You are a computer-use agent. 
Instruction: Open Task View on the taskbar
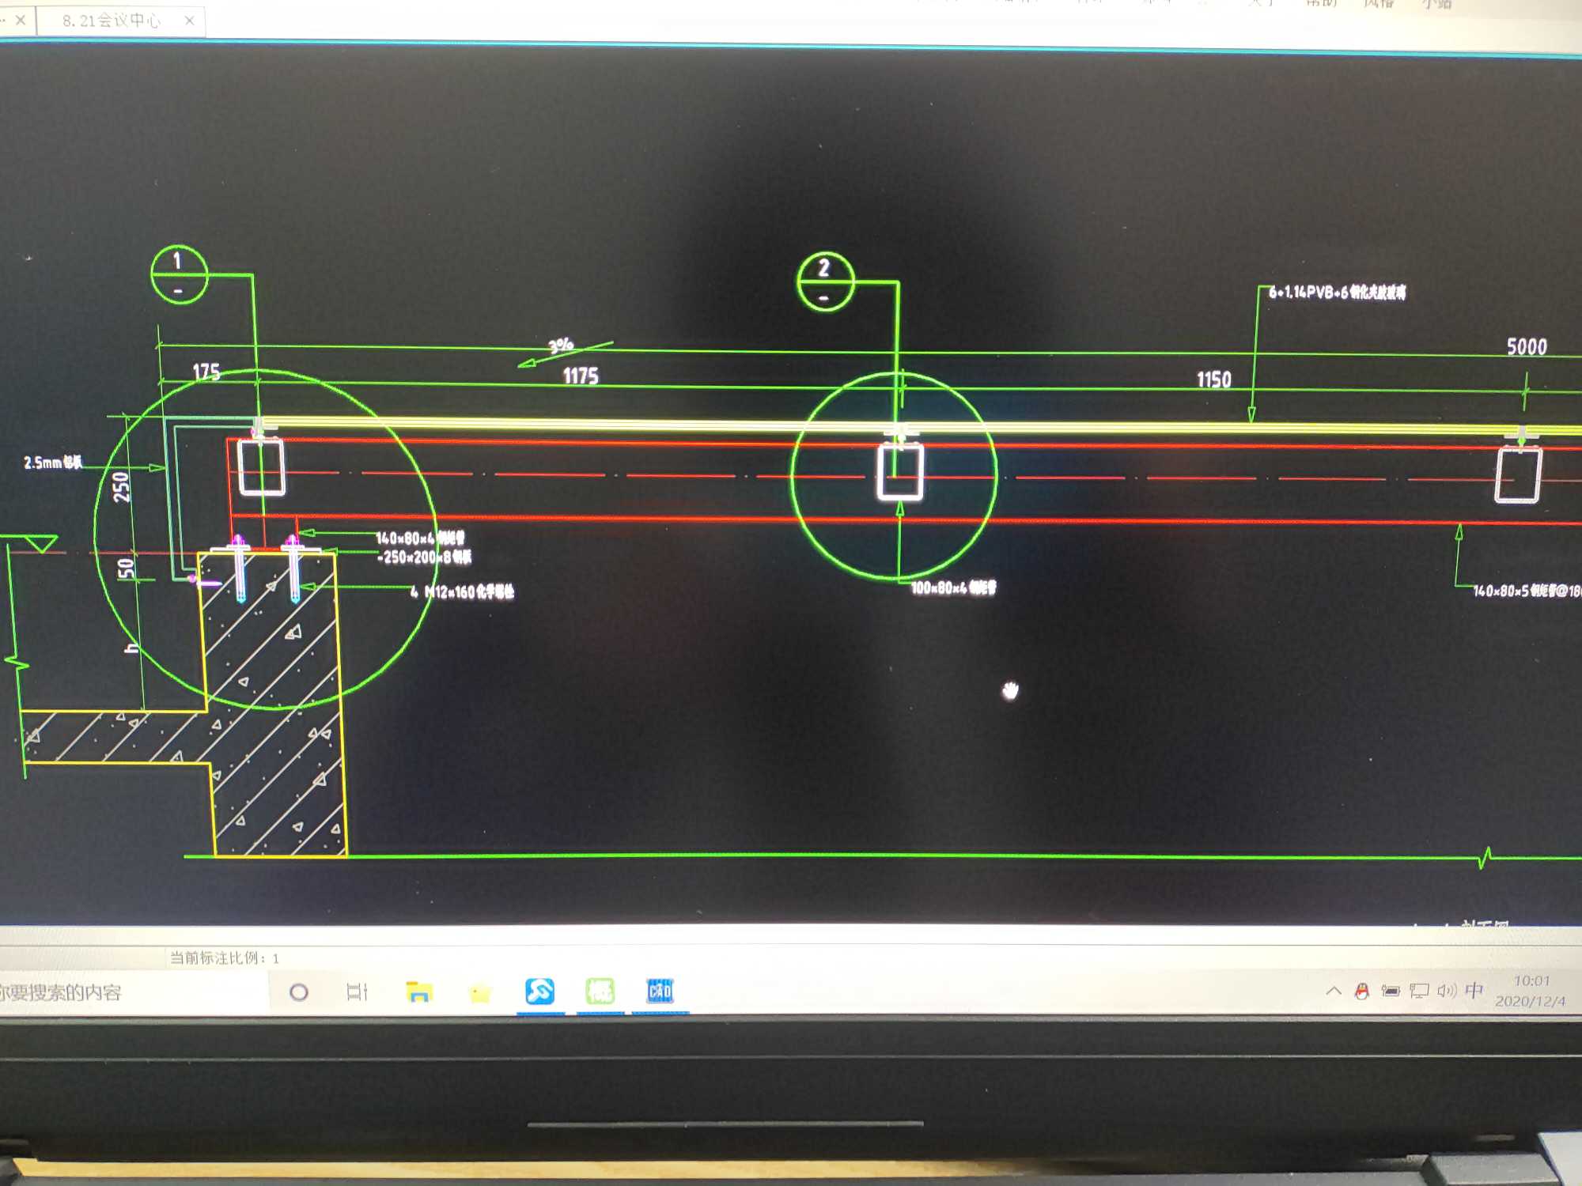pos(358,991)
